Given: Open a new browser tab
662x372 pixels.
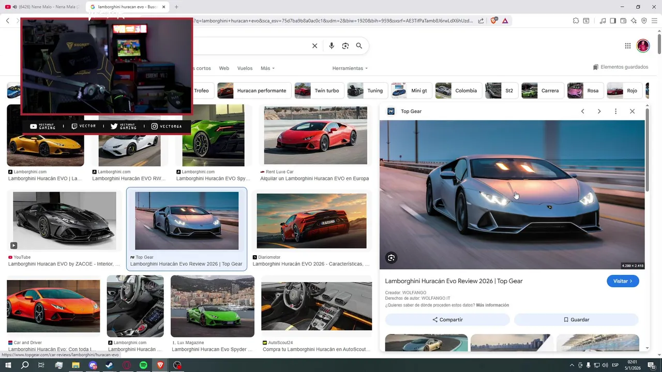Looking at the screenshot, I should click(x=176, y=7).
